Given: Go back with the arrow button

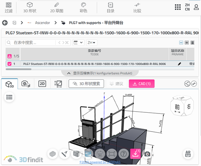Looking at the screenshot, I should 5,23.
